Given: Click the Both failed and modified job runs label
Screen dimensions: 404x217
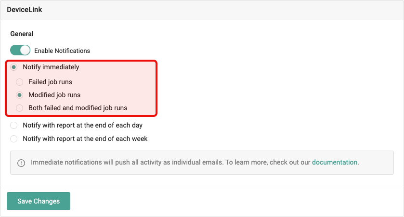Looking at the screenshot, I should click(78, 108).
